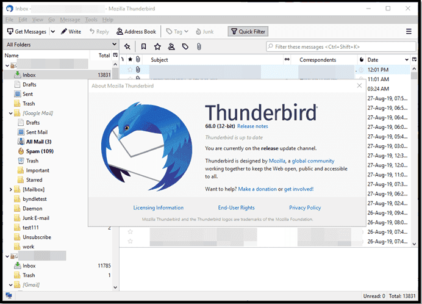The width and height of the screenshot is (422, 304).
Task: Click the filter messages search field
Action: tap(341, 46)
